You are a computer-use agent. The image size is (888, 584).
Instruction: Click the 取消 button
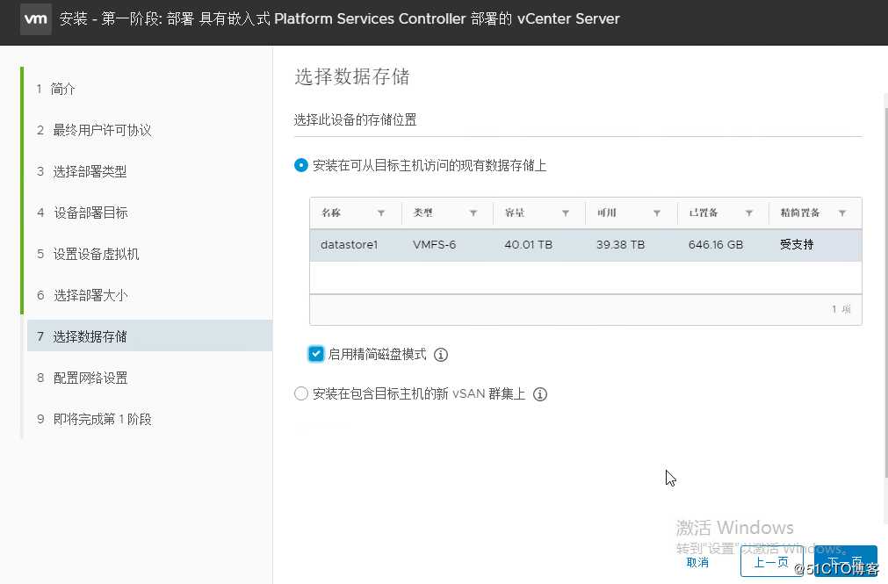tap(697, 562)
